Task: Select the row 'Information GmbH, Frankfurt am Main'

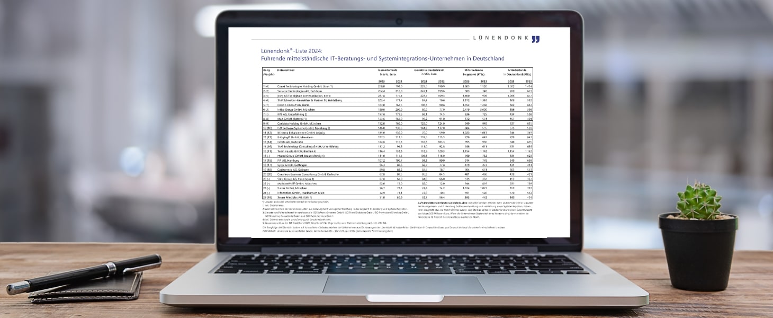Action: click(397, 193)
